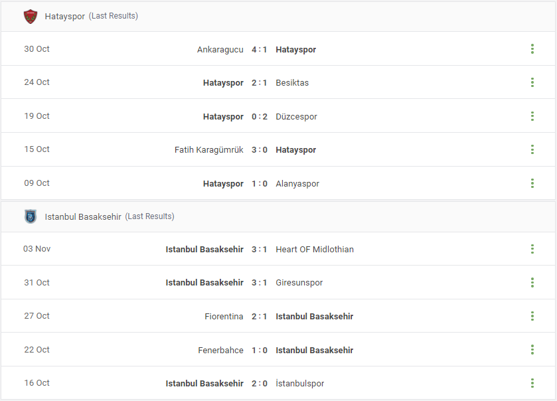The image size is (557, 401).
Task: Click the 22 Oct match date
Action: (x=37, y=350)
